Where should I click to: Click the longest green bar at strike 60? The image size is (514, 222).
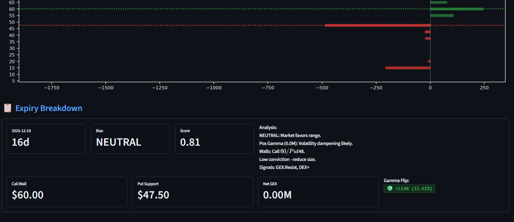point(456,9)
